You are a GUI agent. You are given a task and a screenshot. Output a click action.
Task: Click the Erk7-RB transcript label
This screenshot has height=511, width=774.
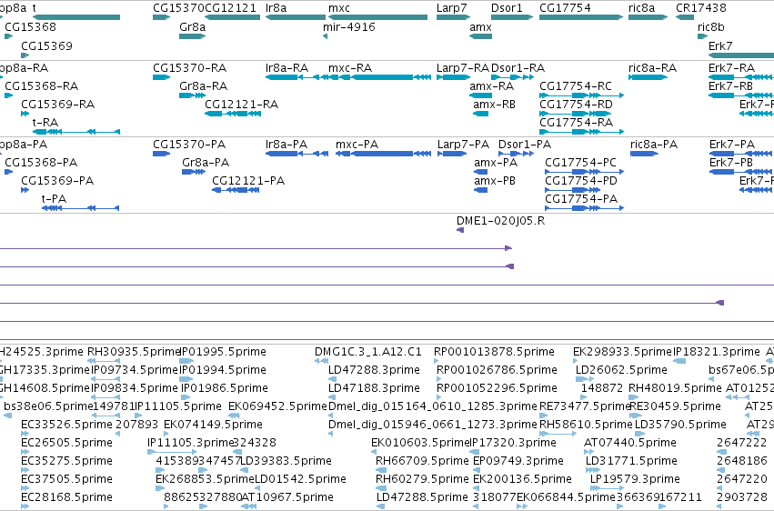(x=730, y=85)
